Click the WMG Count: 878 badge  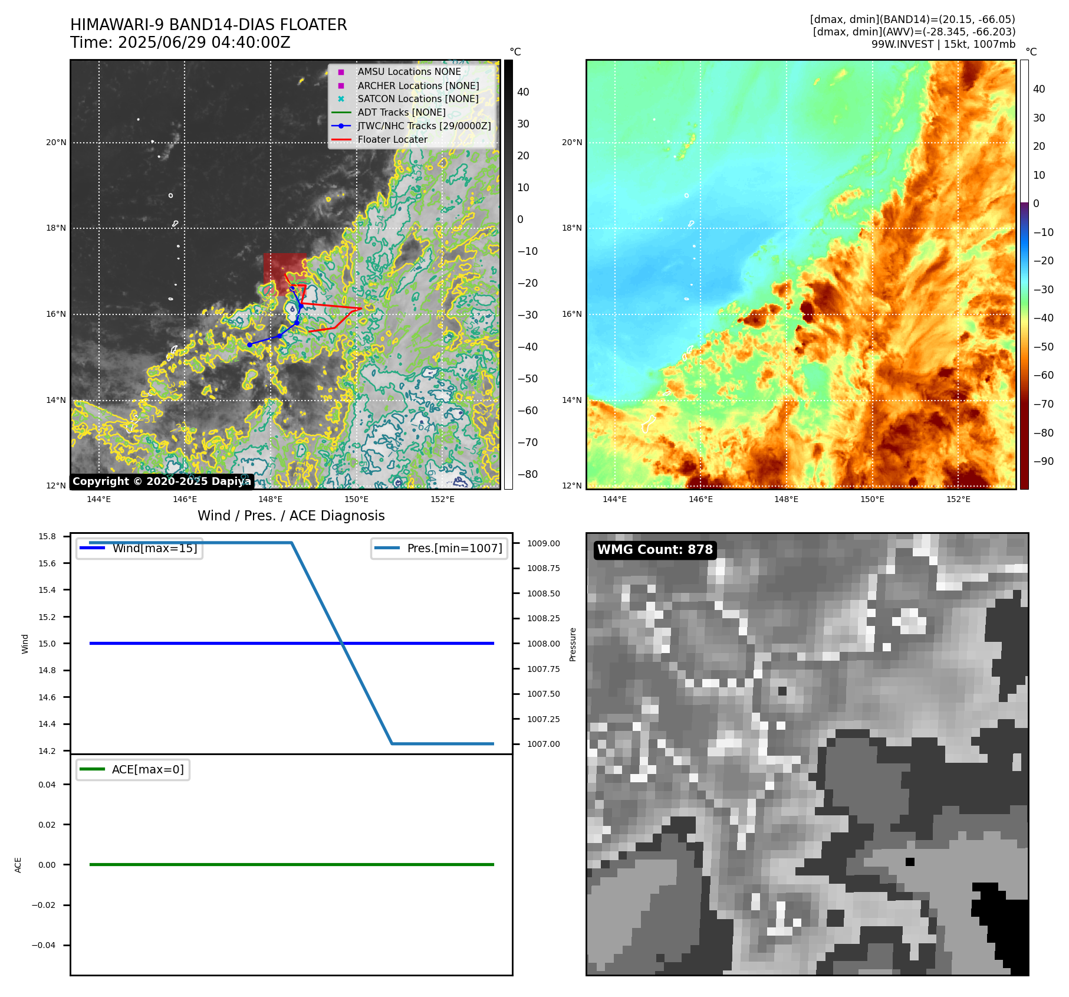click(x=655, y=550)
